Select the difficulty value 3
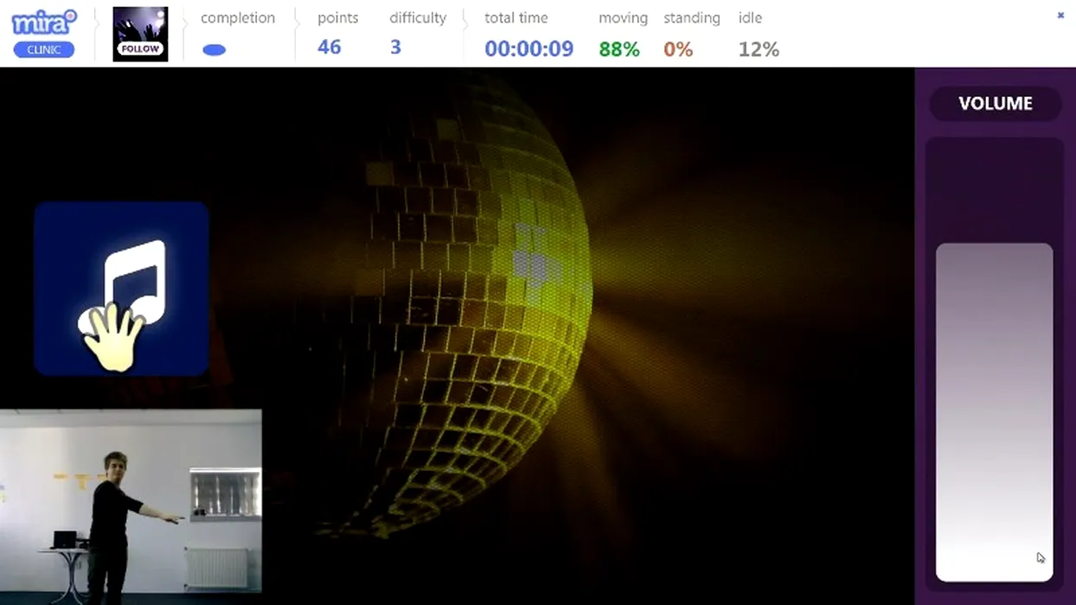1076x605 pixels. point(395,47)
